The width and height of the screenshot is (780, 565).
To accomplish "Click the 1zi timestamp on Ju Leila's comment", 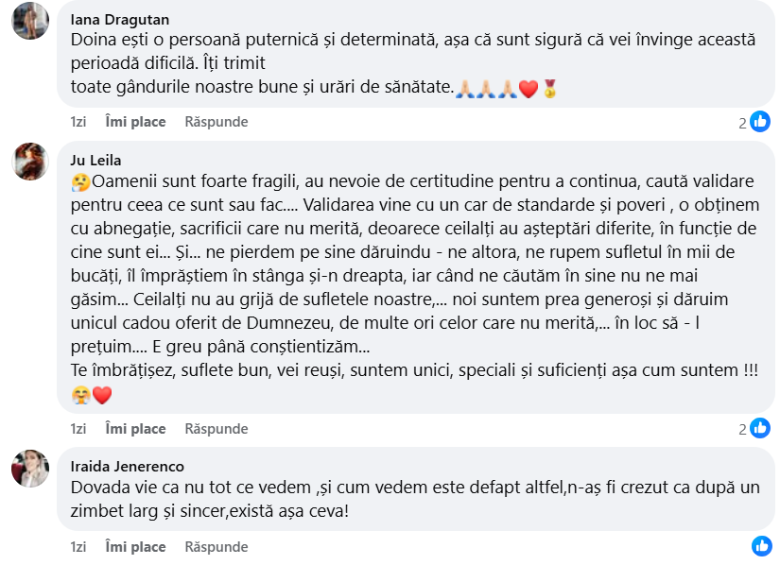I will 78,429.
